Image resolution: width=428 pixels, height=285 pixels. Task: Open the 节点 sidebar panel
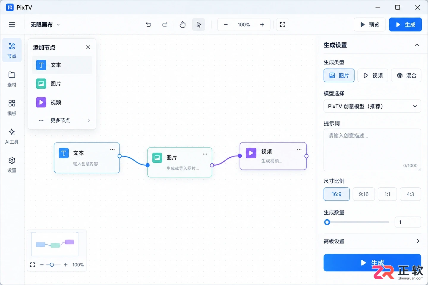12,50
